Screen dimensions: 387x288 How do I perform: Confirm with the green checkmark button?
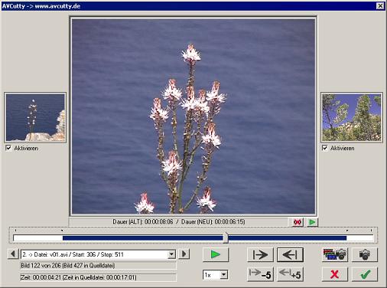pyautogui.click(x=365, y=274)
